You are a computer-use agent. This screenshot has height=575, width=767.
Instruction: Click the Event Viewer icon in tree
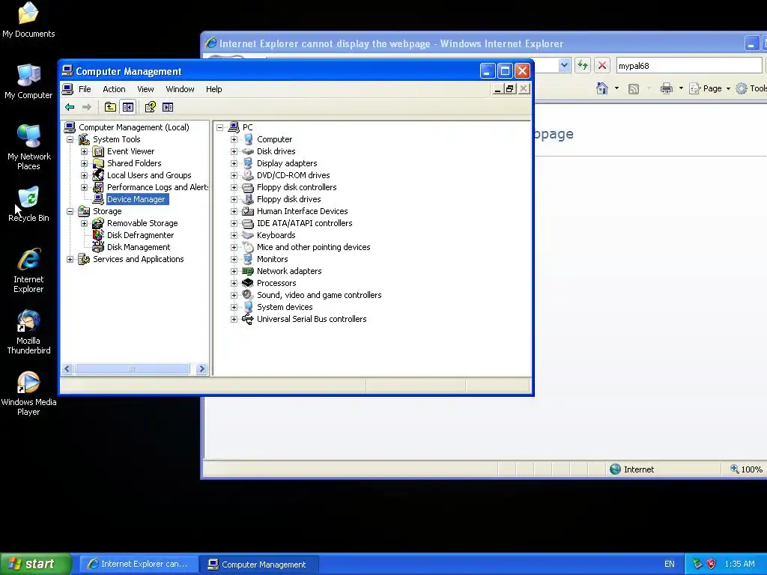[x=98, y=151]
